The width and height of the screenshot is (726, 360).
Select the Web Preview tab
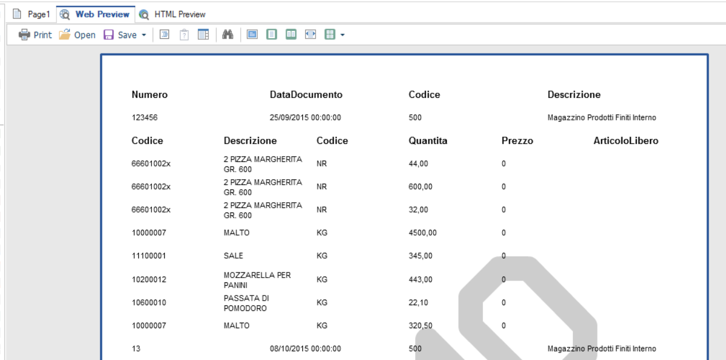click(x=95, y=14)
